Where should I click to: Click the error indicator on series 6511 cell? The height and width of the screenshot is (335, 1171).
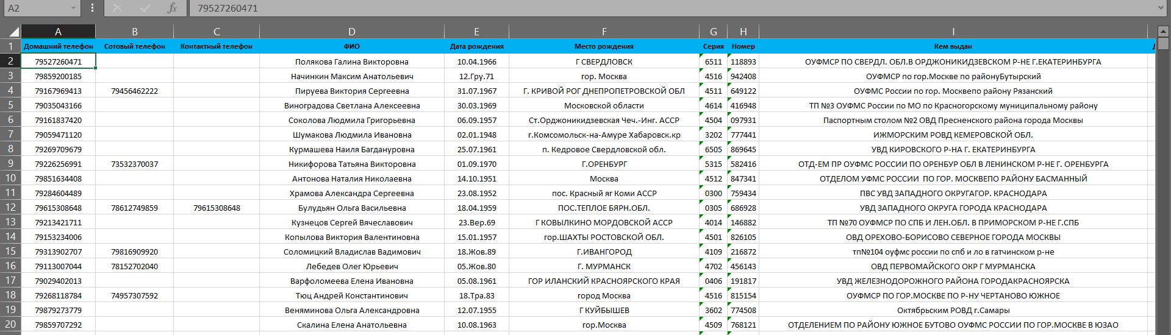pyautogui.click(x=702, y=56)
